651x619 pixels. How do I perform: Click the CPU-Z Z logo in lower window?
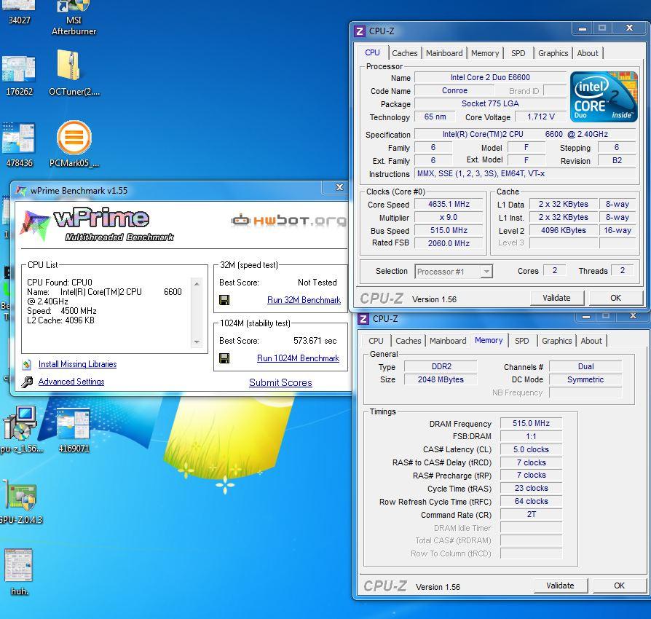tap(363, 319)
